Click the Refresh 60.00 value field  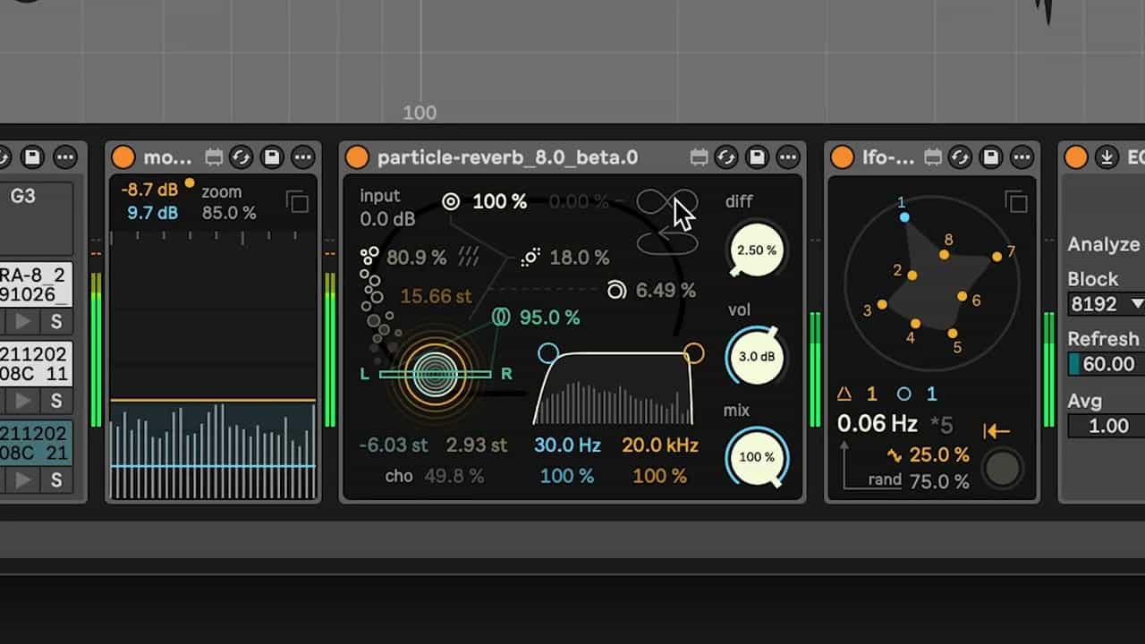pos(1107,364)
